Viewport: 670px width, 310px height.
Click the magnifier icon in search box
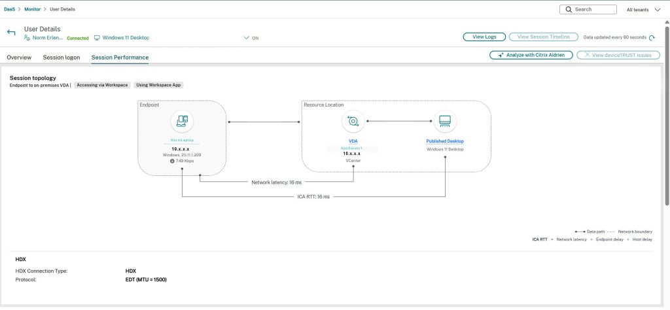point(569,9)
